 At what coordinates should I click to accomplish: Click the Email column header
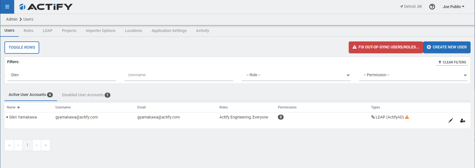click(142, 107)
